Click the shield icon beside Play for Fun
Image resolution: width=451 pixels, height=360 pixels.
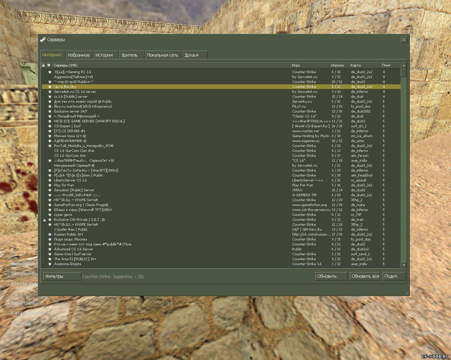coord(50,185)
